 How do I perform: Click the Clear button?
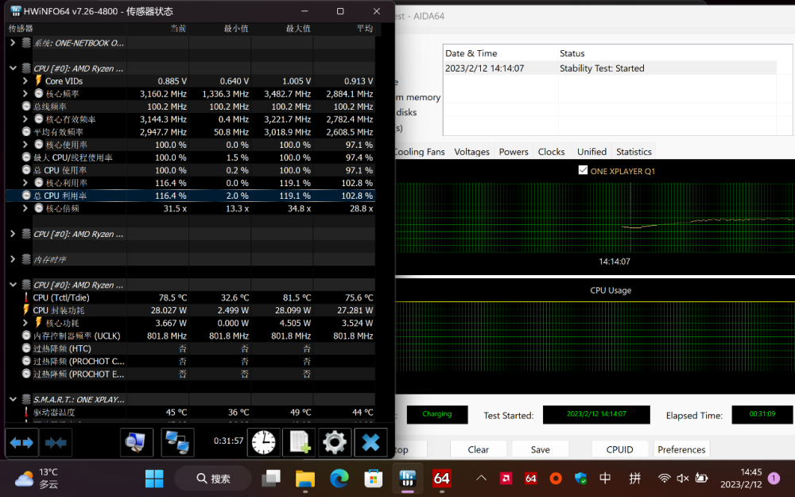point(478,449)
